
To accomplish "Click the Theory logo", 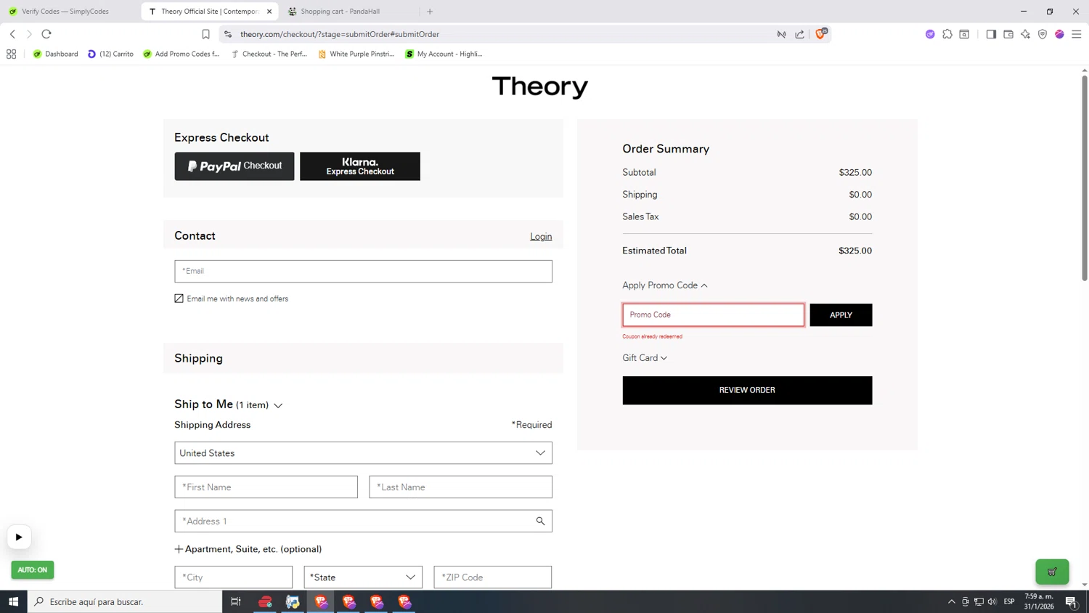I will [540, 86].
